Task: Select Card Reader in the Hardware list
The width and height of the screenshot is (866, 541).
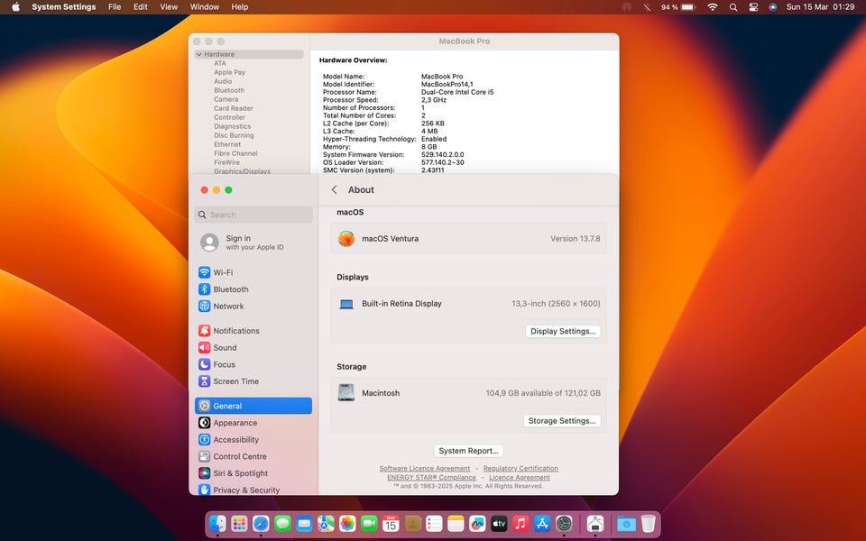Action: 233,108
